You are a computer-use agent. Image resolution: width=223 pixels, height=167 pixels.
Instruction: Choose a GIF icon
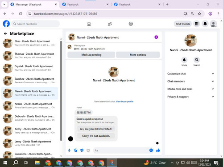(88, 151)
